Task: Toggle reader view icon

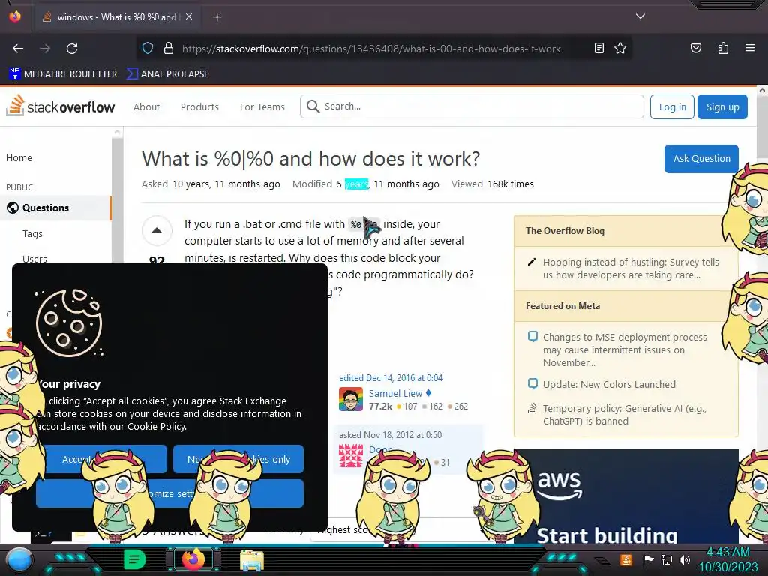Action: (x=599, y=48)
